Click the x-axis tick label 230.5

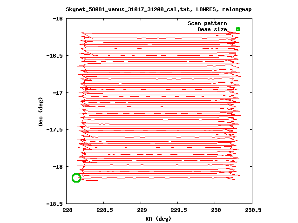[253, 210]
